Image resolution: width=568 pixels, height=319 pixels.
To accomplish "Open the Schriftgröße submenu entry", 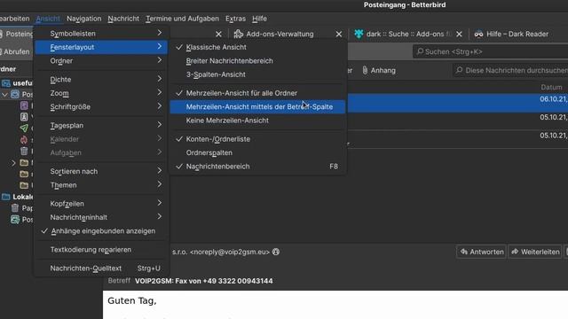I will 101,106.
